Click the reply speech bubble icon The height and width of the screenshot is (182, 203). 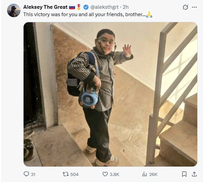26,174
